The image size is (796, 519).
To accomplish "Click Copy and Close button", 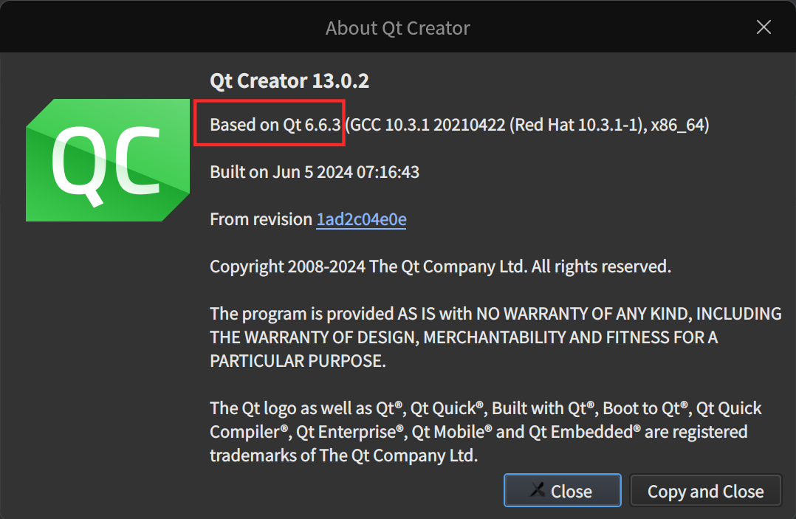I will click(705, 491).
